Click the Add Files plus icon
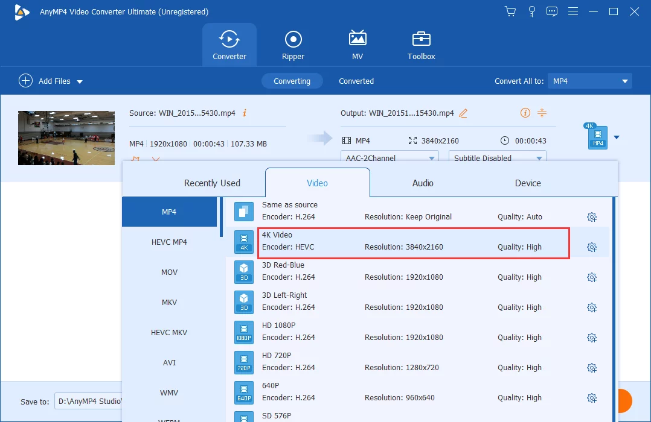The height and width of the screenshot is (422, 651). (25, 81)
